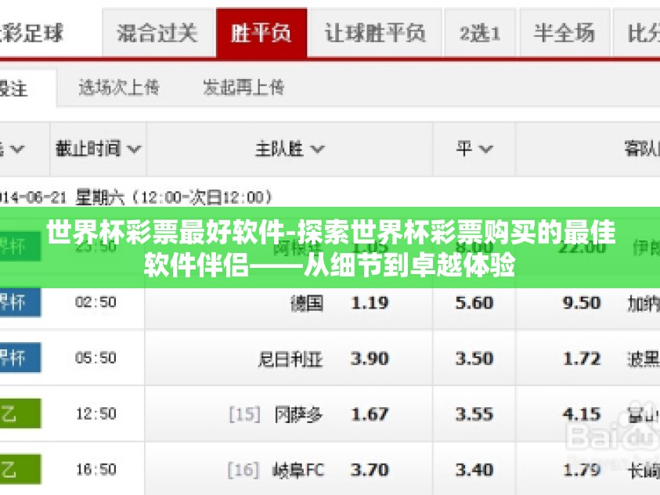Click the 选场次上传 sub-tab
This screenshot has width=660, height=495.
point(119,88)
